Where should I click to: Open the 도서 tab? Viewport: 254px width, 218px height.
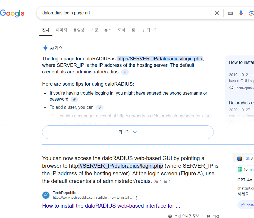(121, 30)
